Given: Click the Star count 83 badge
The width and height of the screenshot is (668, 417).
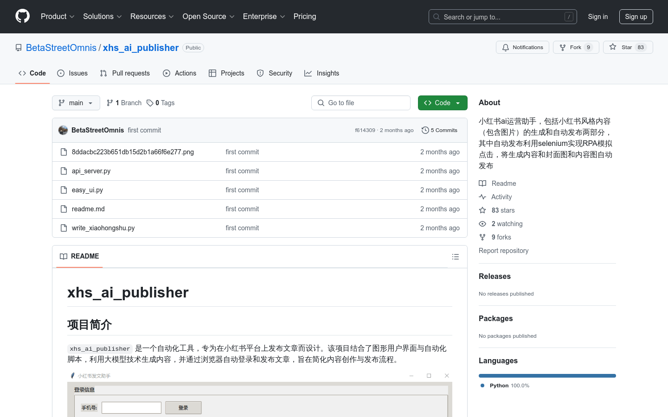Looking at the screenshot, I should [x=641, y=47].
